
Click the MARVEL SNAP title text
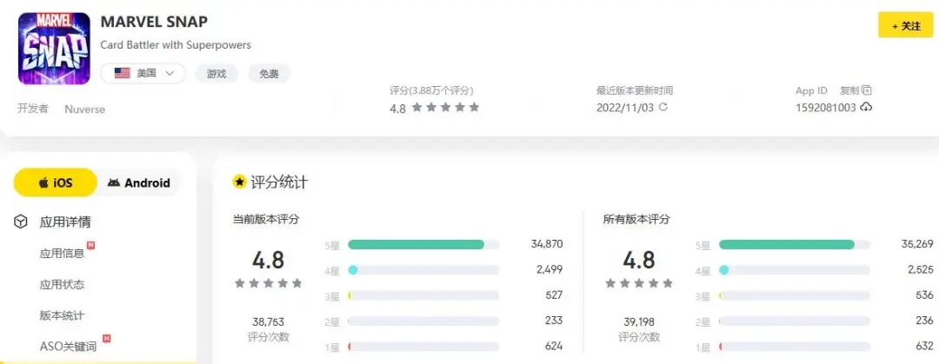click(x=154, y=22)
